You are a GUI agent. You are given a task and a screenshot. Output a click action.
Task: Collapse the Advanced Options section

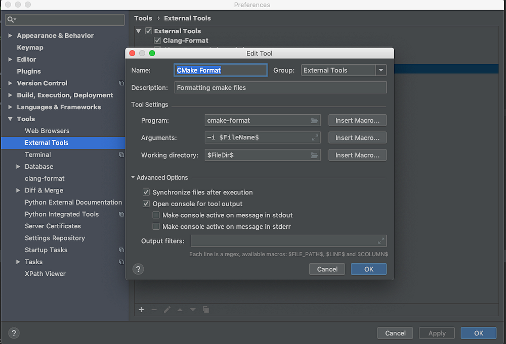[x=133, y=177]
